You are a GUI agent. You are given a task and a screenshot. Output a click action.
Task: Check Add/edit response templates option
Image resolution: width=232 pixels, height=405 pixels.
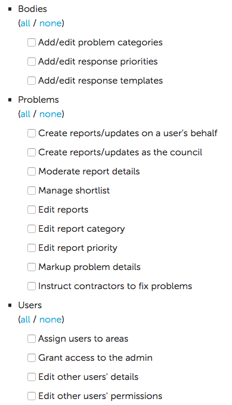click(x=32, y=81)
